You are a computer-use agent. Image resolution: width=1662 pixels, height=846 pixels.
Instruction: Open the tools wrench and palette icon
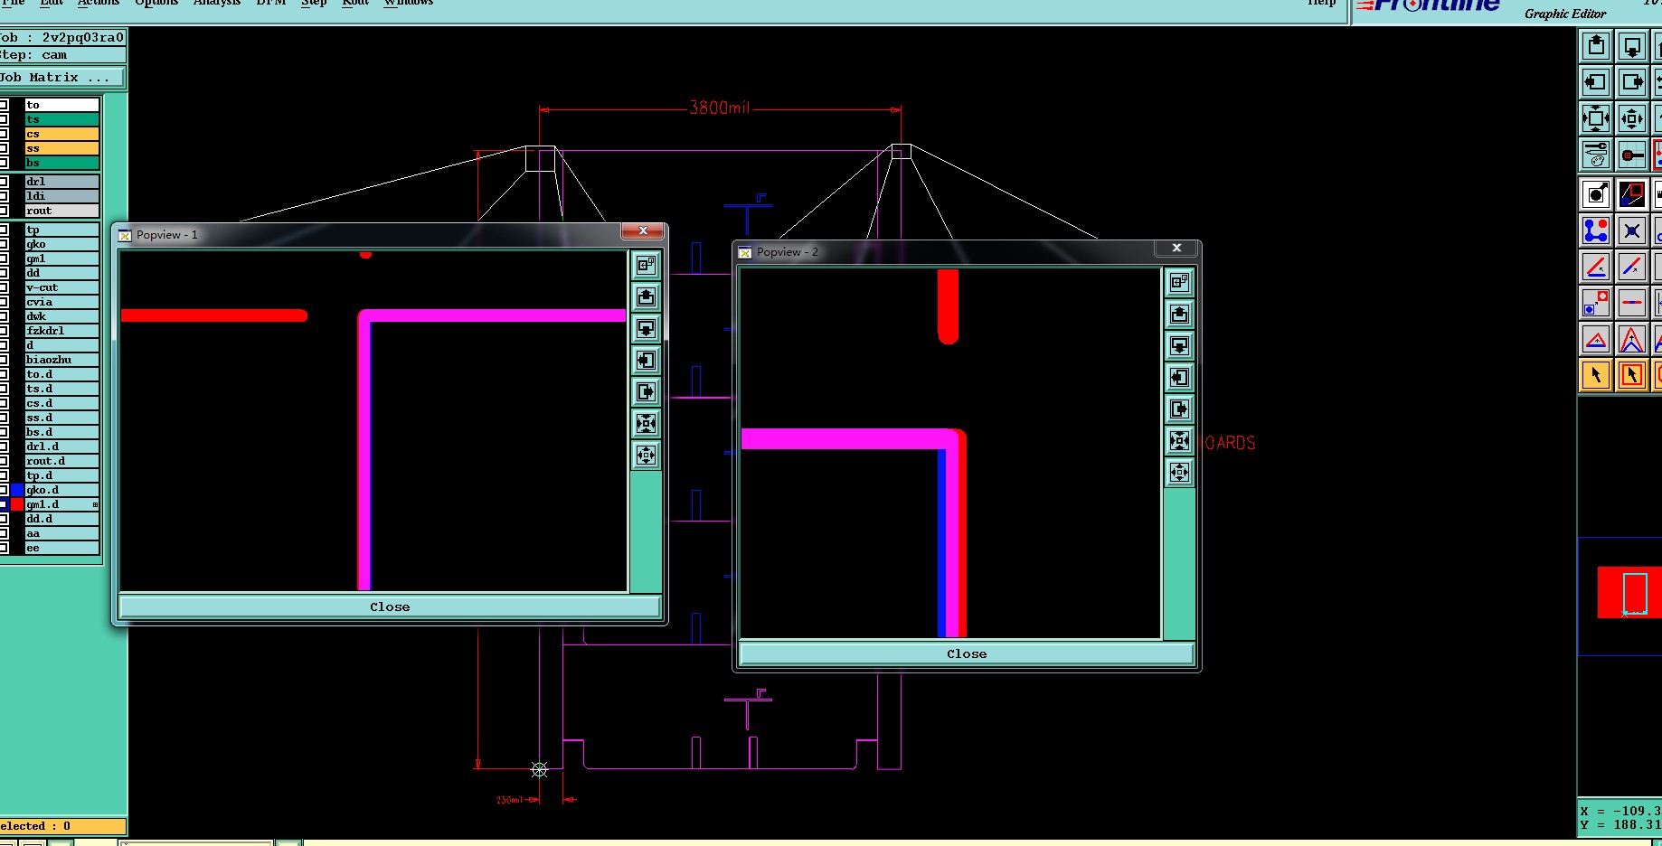[1596, 155]
